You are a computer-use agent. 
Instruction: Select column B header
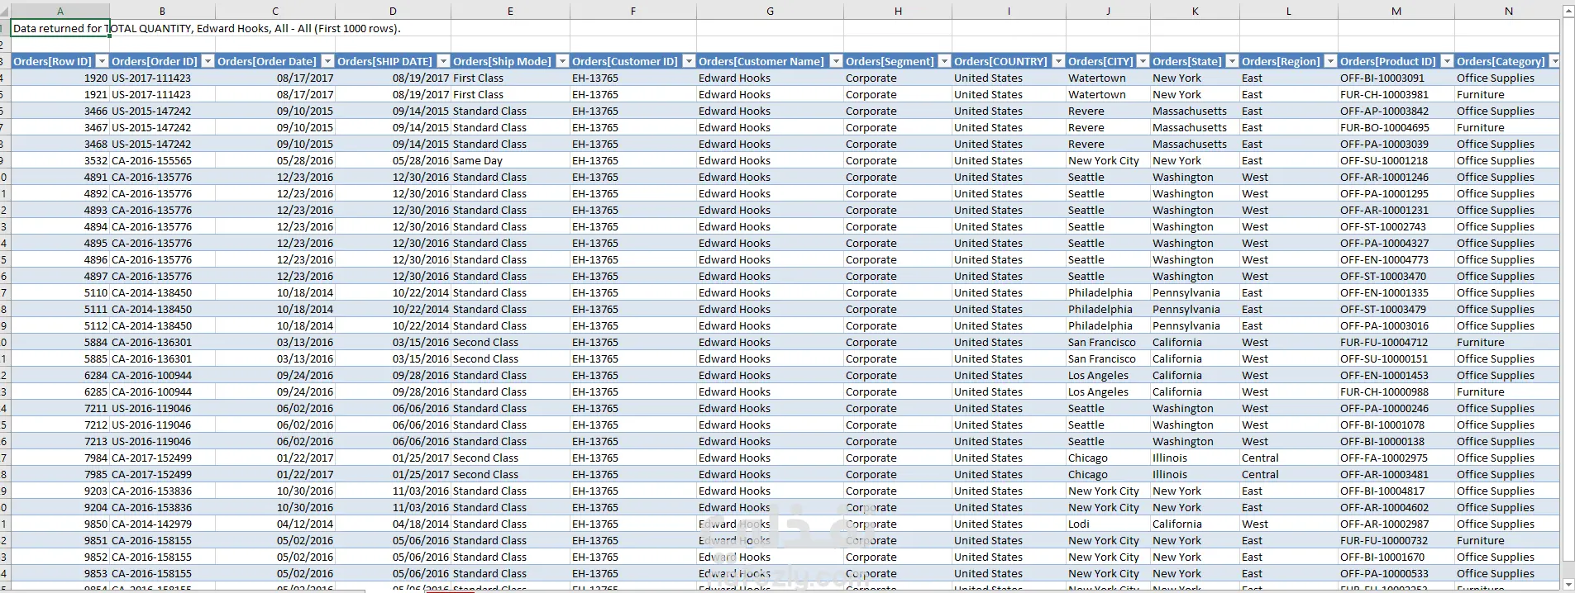pyautogui.click(x=162, y=11)
